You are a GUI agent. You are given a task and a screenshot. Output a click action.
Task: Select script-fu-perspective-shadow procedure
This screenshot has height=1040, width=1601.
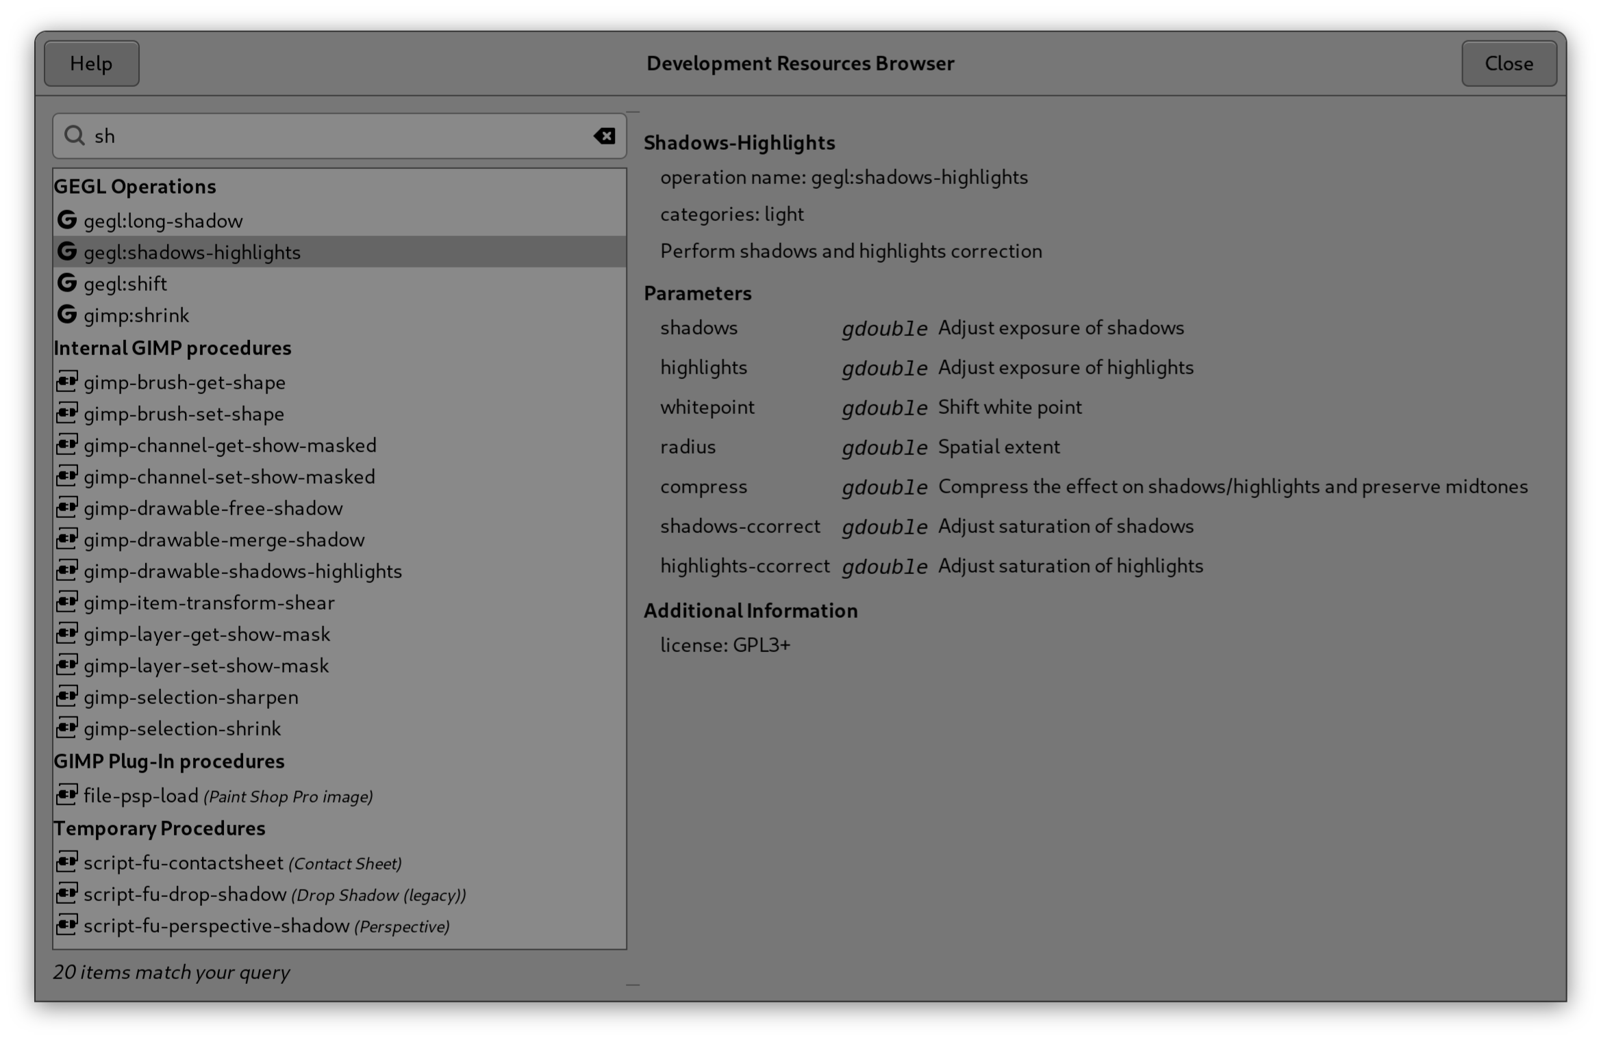click(x=340, y=925)
